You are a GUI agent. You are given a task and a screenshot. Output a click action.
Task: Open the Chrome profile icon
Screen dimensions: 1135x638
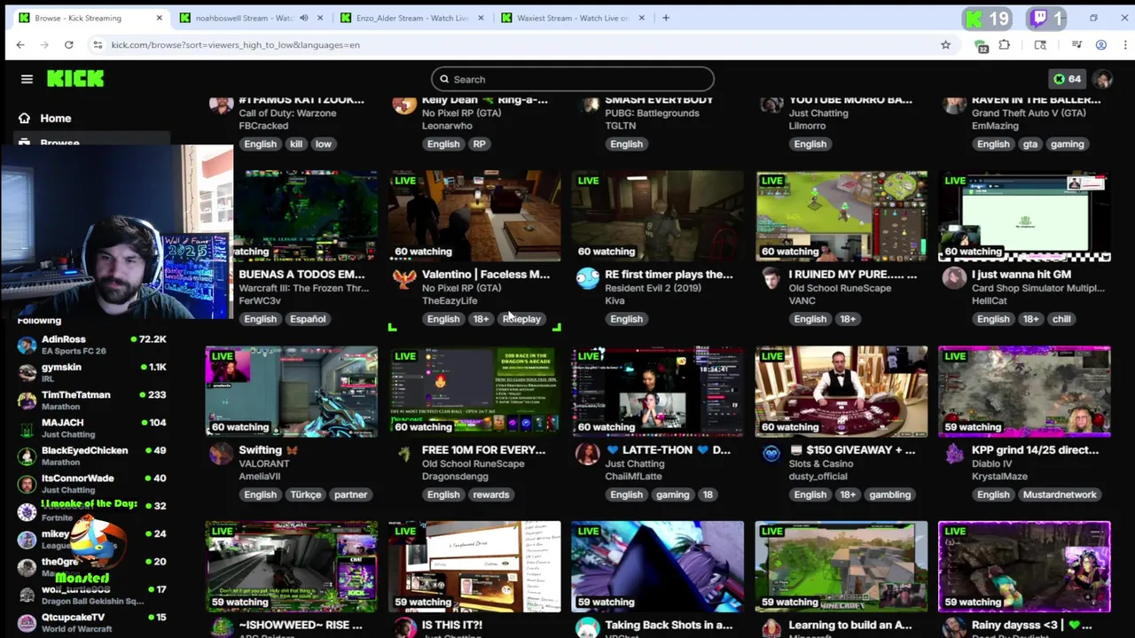pos(1101,44)
